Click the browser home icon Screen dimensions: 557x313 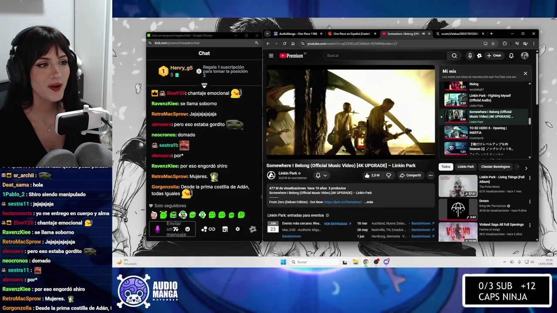(293, 43)
